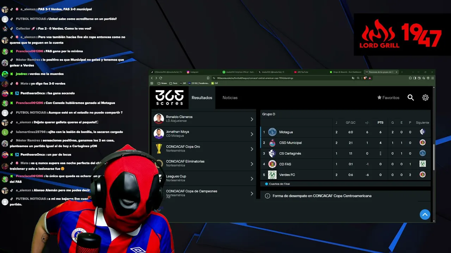Click CSD Municipal's next-opponent crest
Image resolution: width=451 pixels, height=253 pixels.
(422, 143)
